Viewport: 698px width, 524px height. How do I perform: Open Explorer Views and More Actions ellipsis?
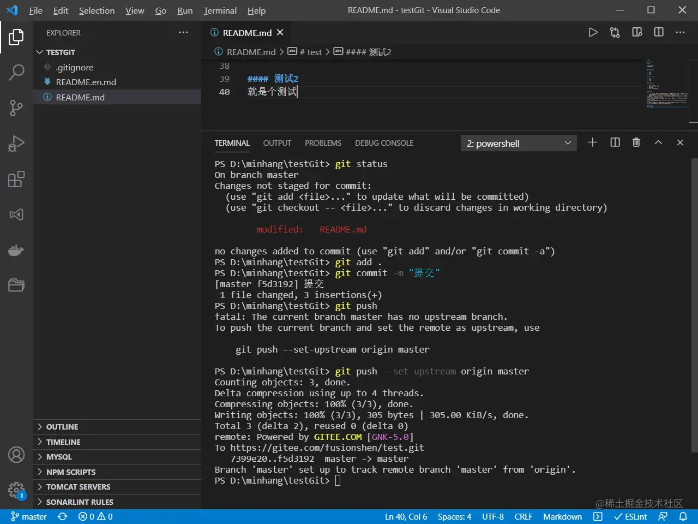tap(183, 33)
